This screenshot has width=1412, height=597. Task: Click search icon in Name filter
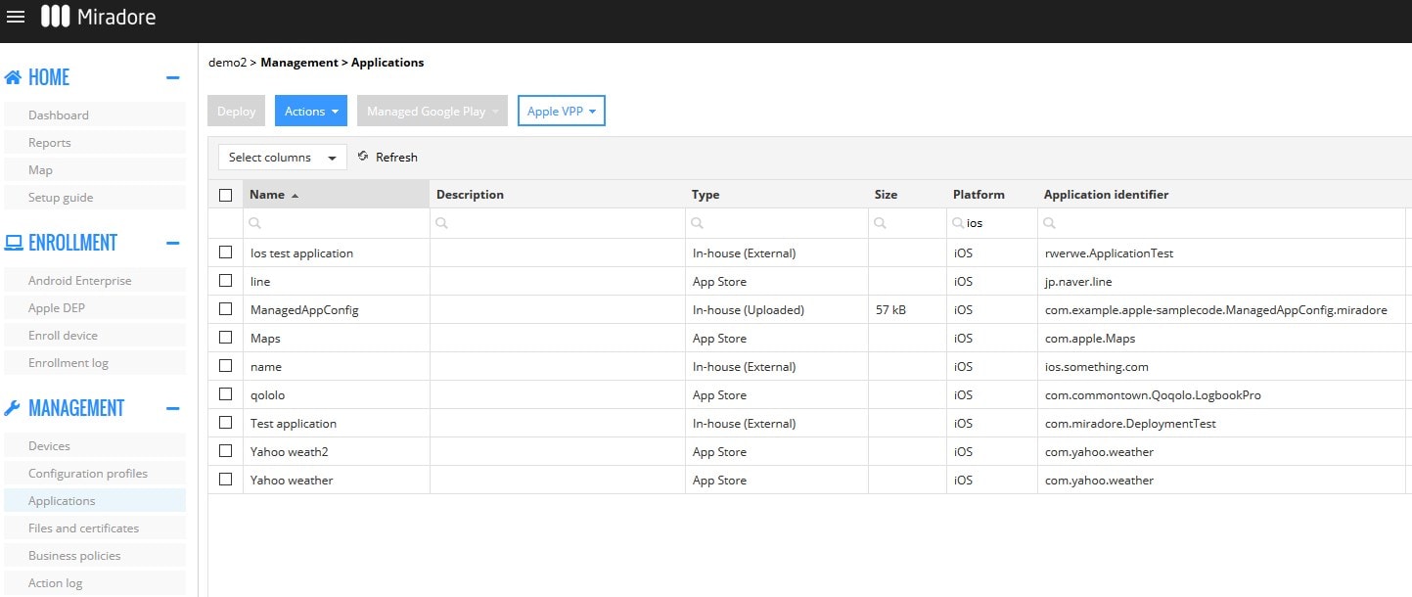pos(252,223)
